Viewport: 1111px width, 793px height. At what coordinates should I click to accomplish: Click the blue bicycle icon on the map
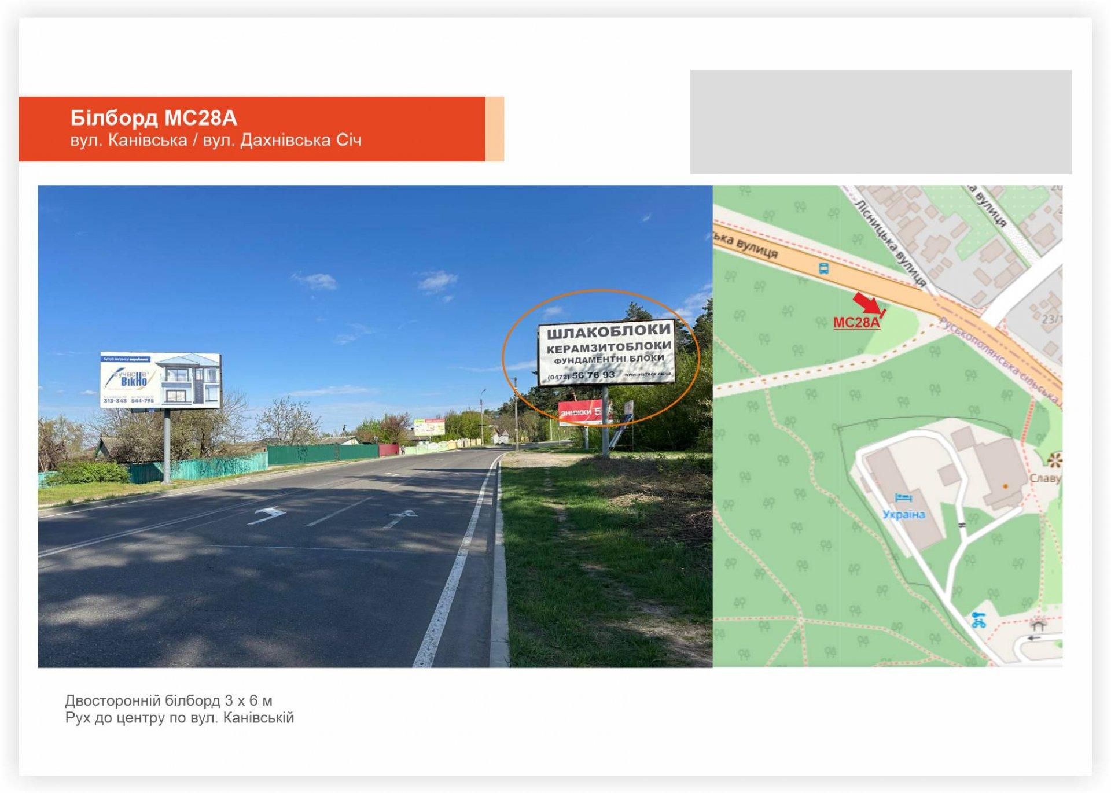979,621
